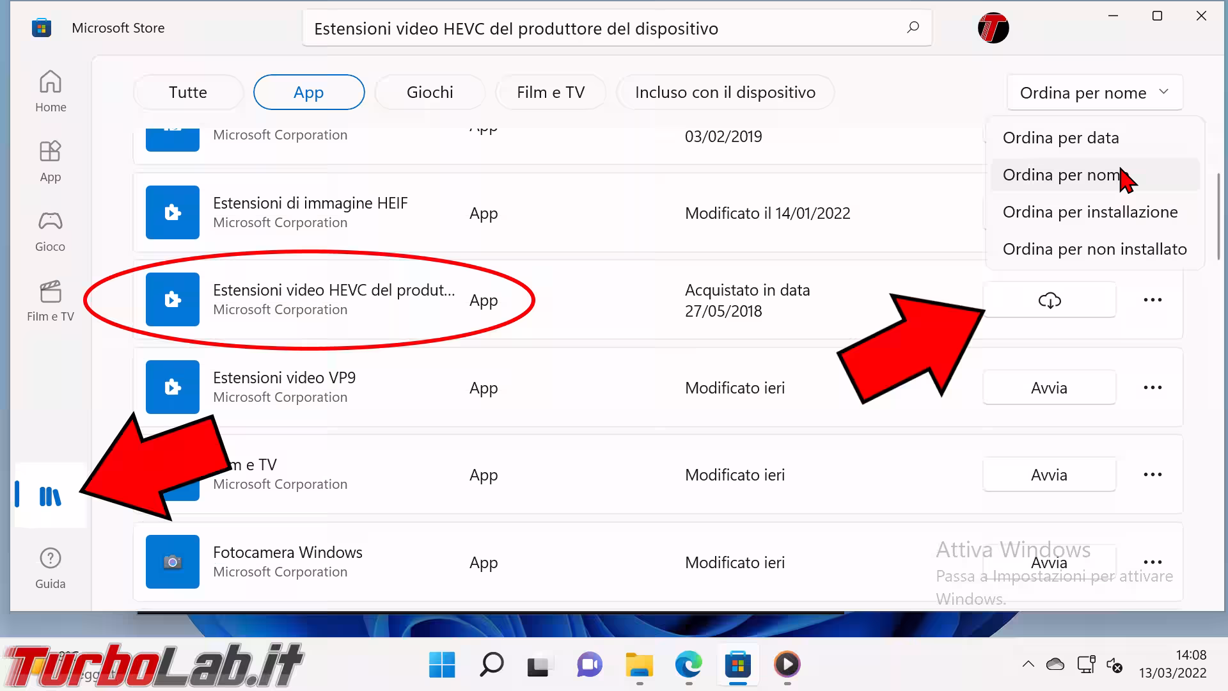Open the Library icon in sidebar
The width and height of the screenshot is (1228, 691).
[x=50, y=496]
